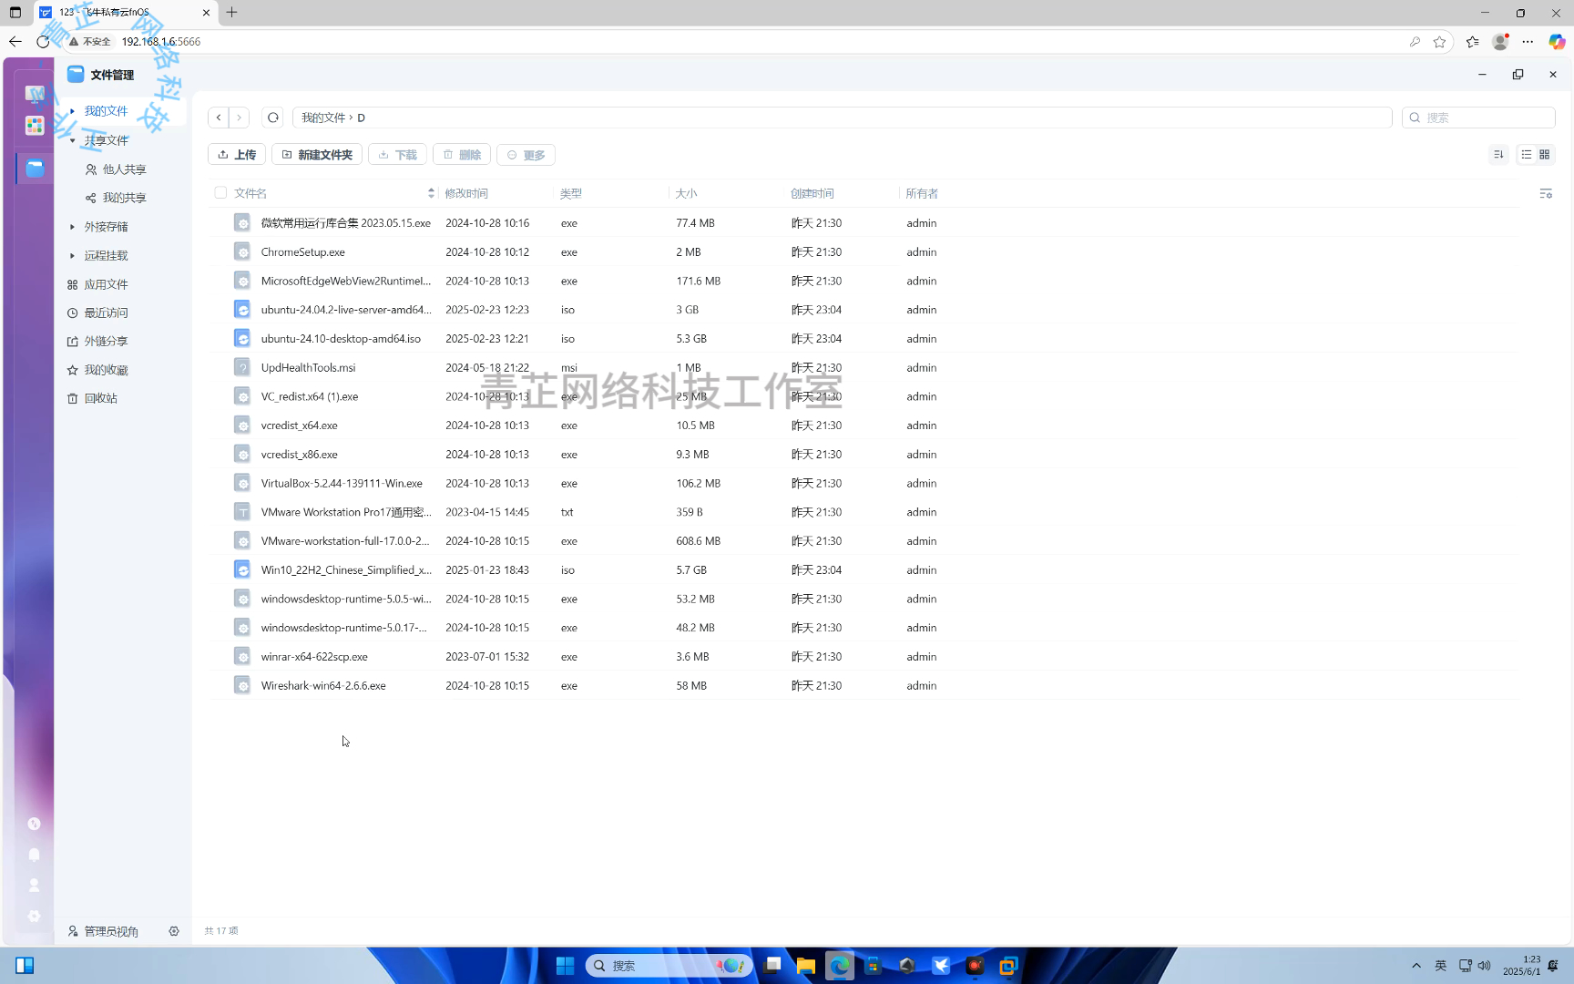Open the 更多 actions dropdown
The height and width of the screenshot is (984, 1574).
[526, 155]
